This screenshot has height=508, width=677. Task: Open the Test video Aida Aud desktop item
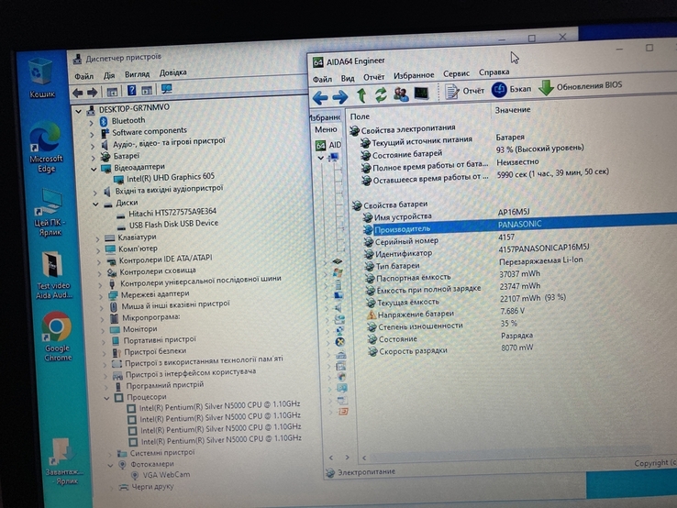53,274
